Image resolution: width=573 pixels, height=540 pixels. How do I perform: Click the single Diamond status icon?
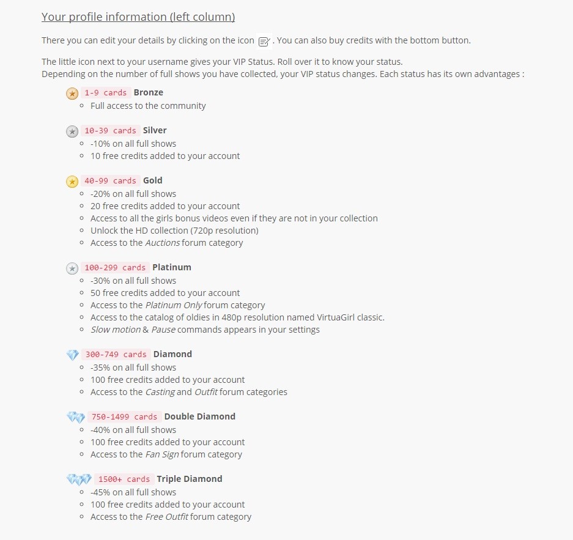[x=72, y=355]
